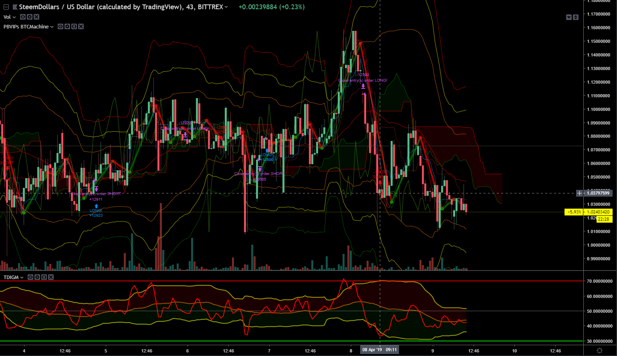Click date label 6 on the time axis
Screen dimensions: 617x356
pos(188,351)
